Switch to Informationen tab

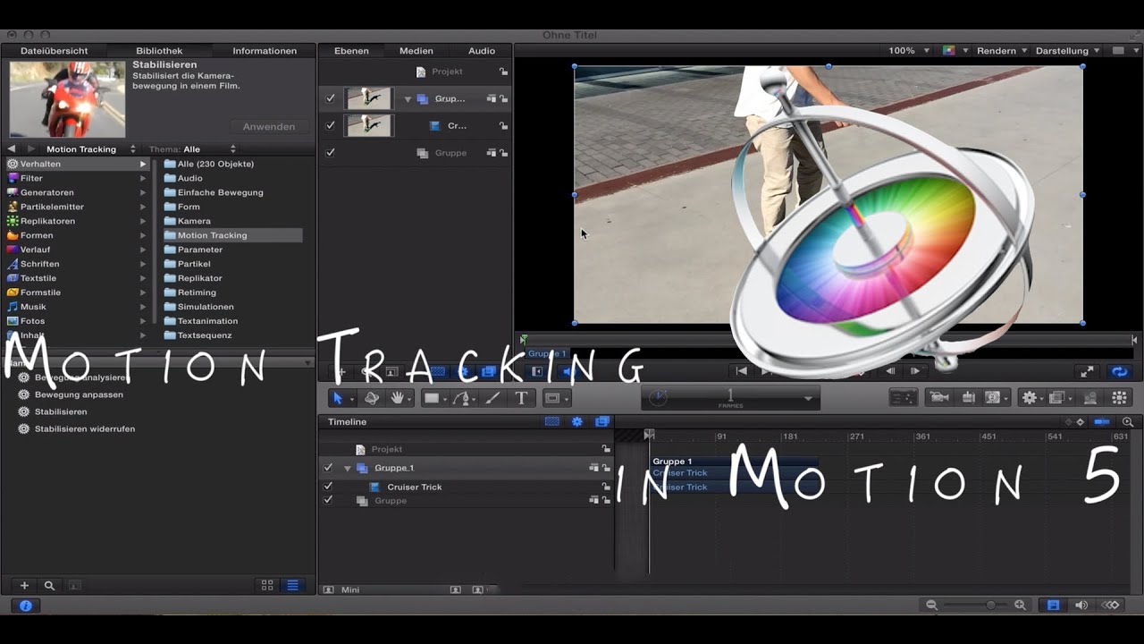265,51
